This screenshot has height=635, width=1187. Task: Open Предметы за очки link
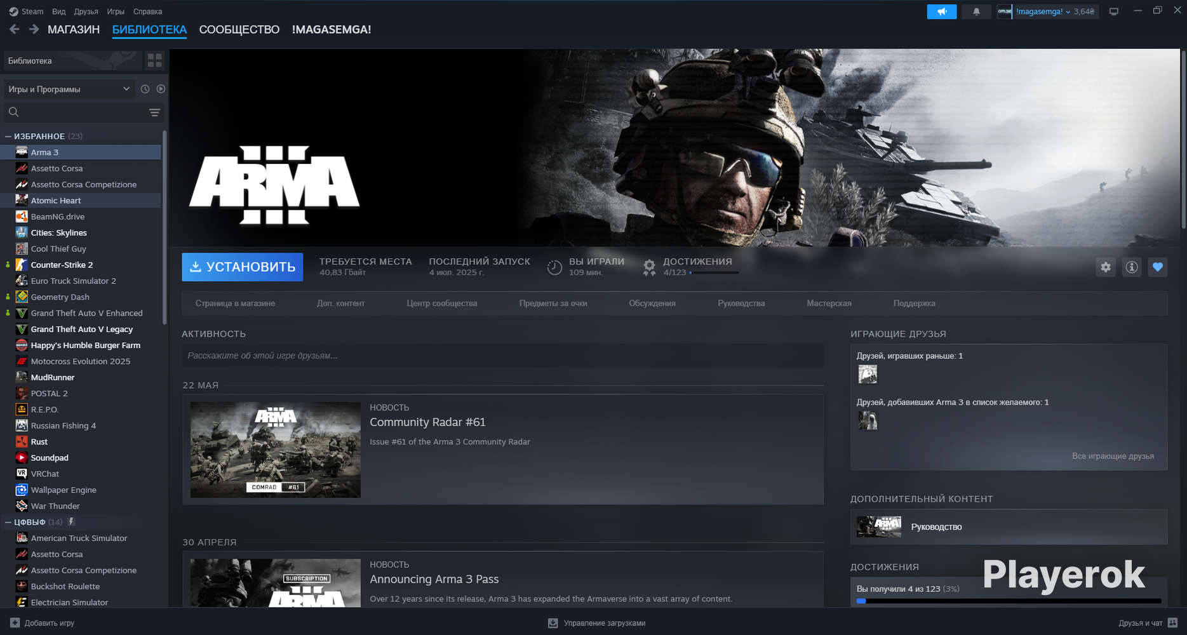point(553,304)
